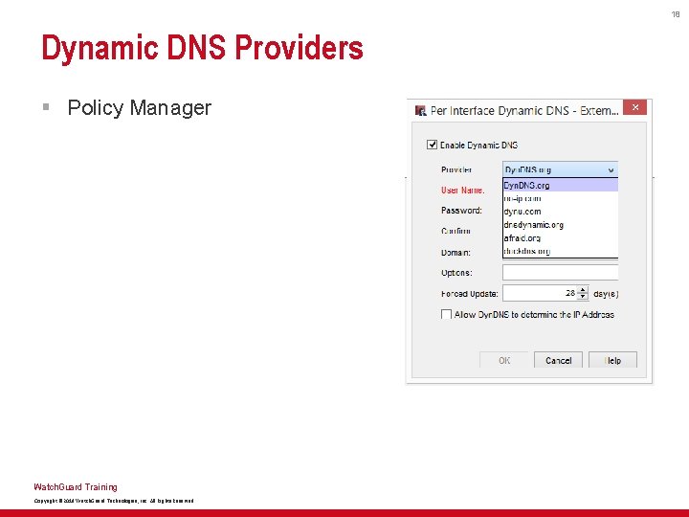Choose no-ip.com provider option
The width and height of the screenshot is (689, 517).
click(x=560, y=198)
